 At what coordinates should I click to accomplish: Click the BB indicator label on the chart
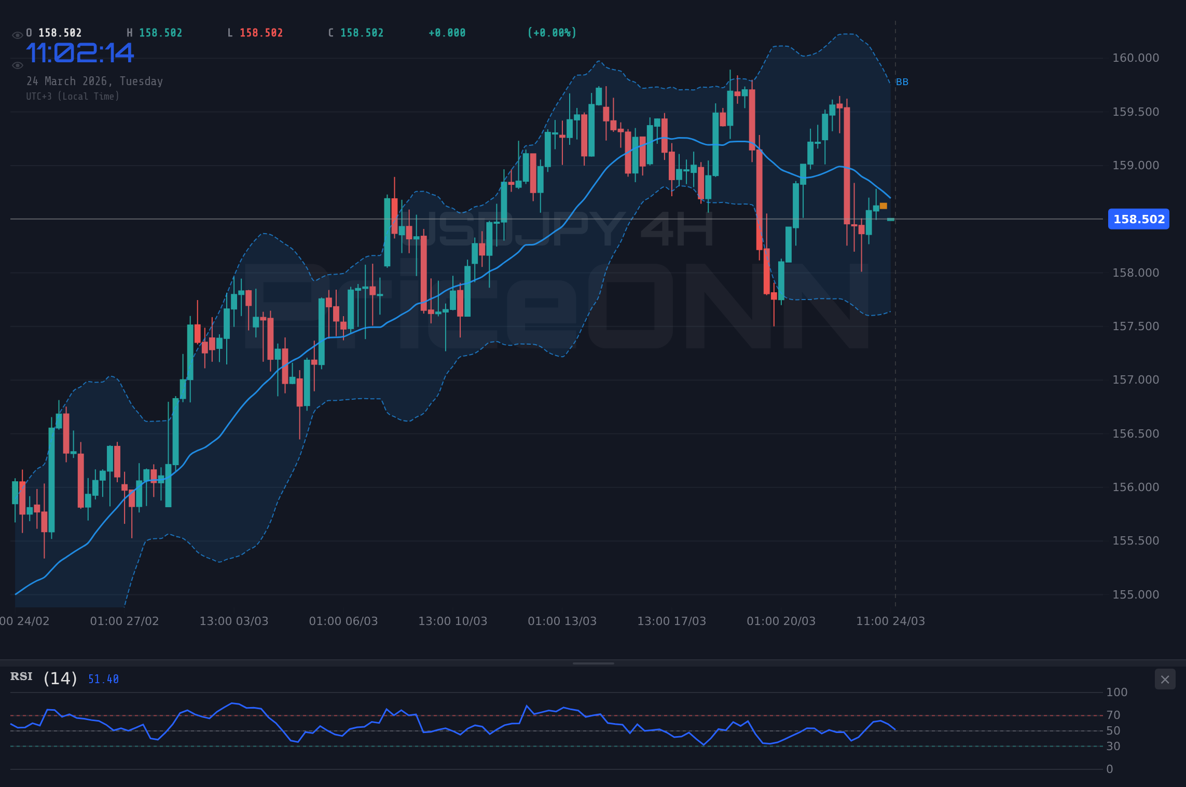902,82
